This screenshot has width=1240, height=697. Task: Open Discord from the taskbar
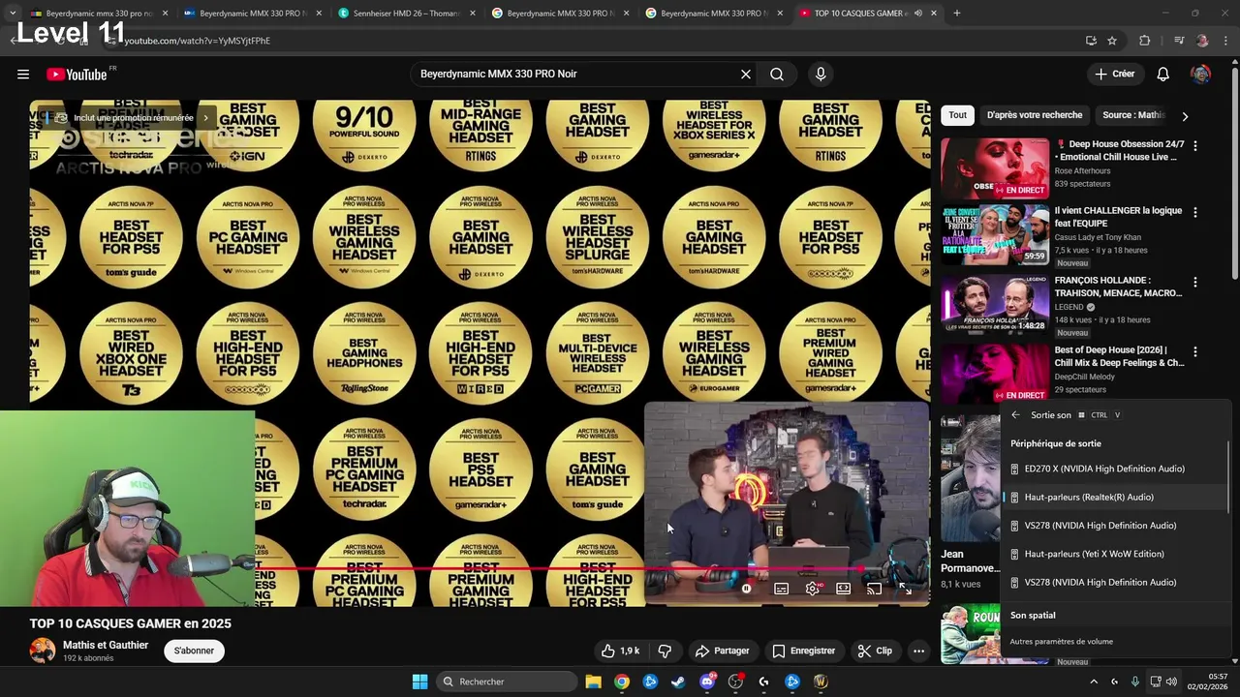(707, 682)
